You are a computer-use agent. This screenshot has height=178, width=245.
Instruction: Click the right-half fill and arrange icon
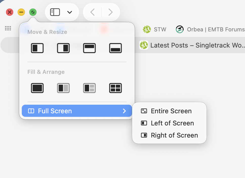[89, 88]
